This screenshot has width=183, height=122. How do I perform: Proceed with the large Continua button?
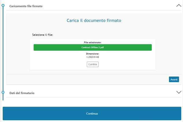pos(92,114)
